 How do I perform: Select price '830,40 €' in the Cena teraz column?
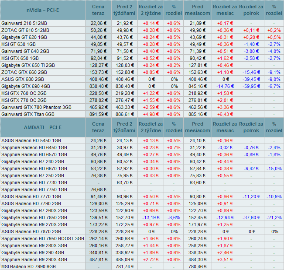pyautogui.click(x=98, y=86)
